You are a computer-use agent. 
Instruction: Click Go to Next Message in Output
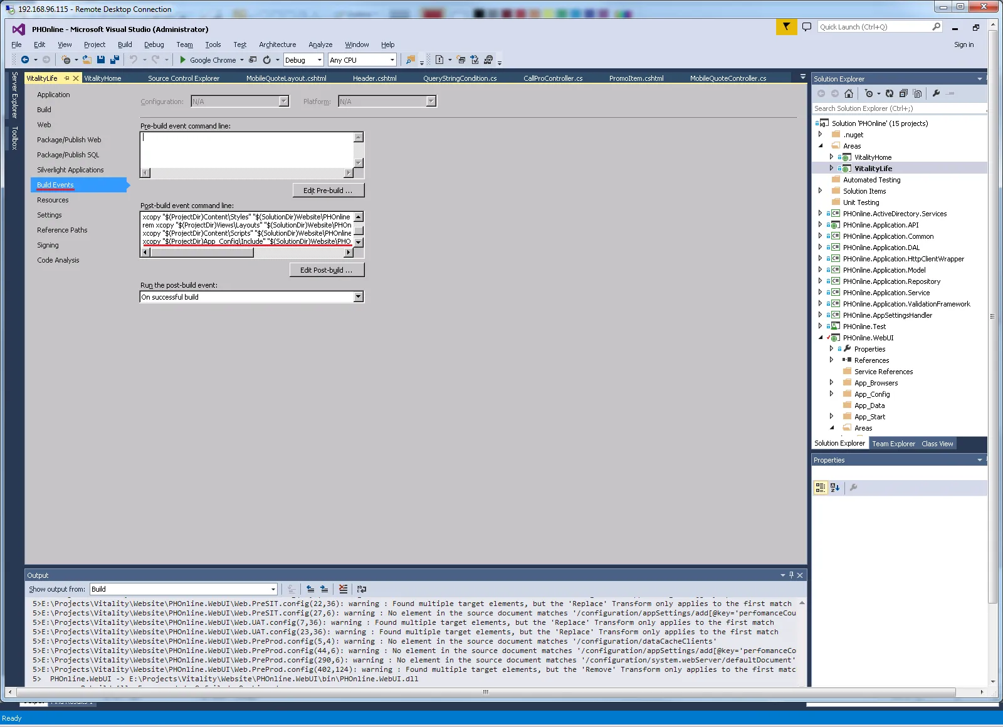[324, 589]
